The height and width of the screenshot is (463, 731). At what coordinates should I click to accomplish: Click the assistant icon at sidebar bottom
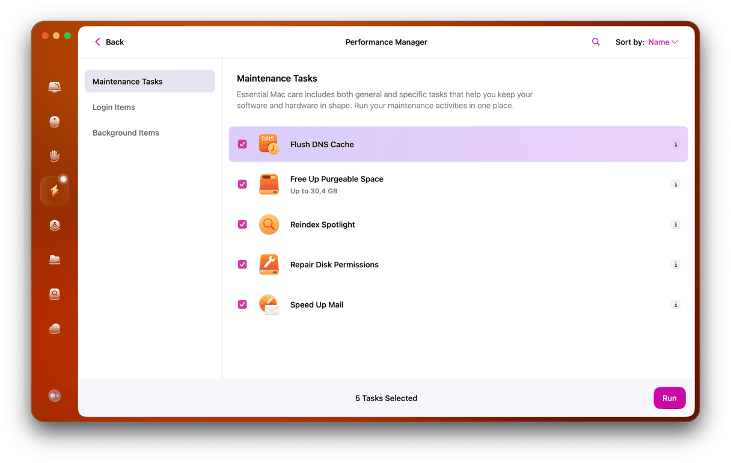click(x=55, y=396)
